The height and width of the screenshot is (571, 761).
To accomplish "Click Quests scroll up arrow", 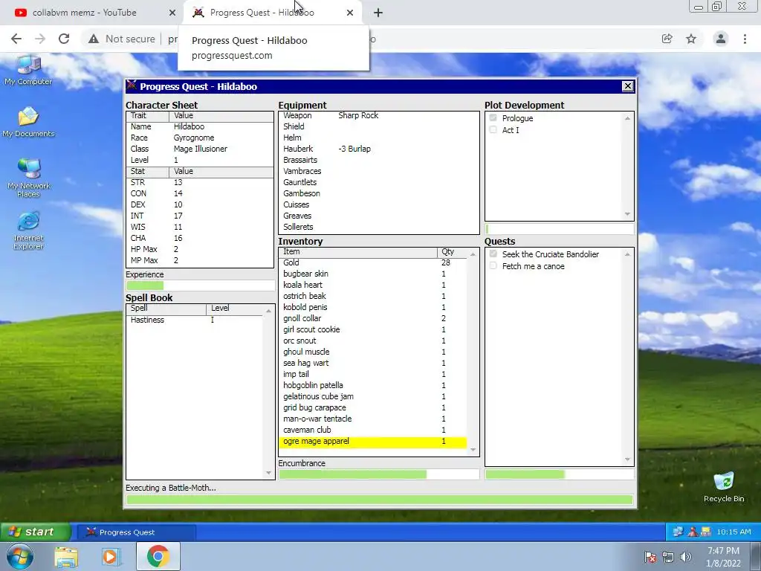I will (627, 254).
